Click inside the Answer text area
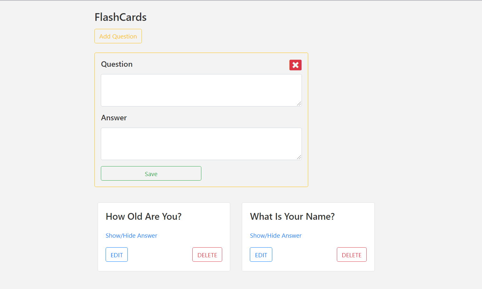This screenshot has width=482, height=289. [x=201, y=144]
